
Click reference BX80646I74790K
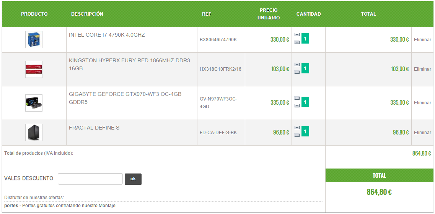tap(218, 40)
